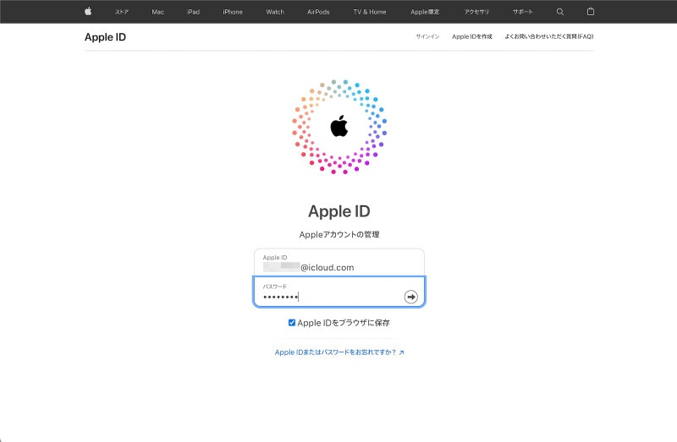The height and width of the screenshot is (442, 677).
Task: Open the shopping bag icon
Action: click(591, 12)
